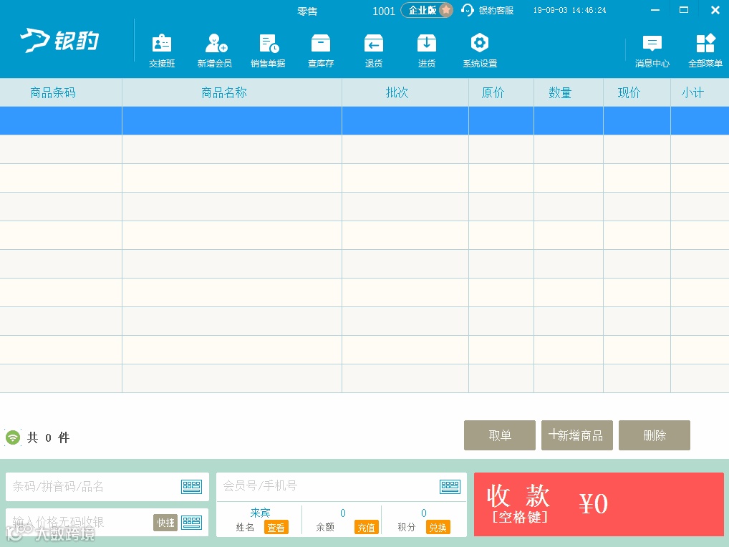
Task: Click the orange 查看 view button
Action: click(x=276, y=528)
